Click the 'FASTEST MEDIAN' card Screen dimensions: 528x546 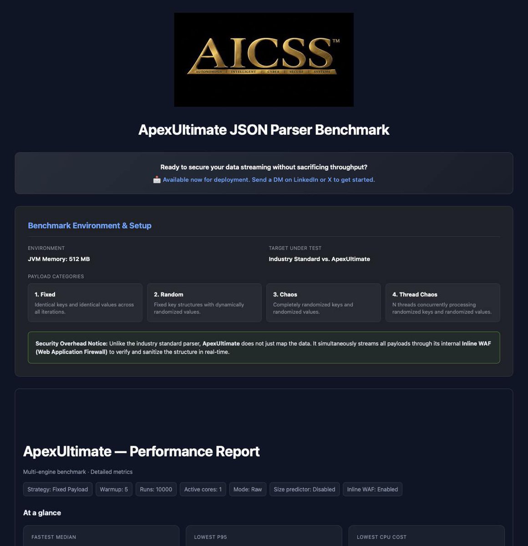click(101, 536)
